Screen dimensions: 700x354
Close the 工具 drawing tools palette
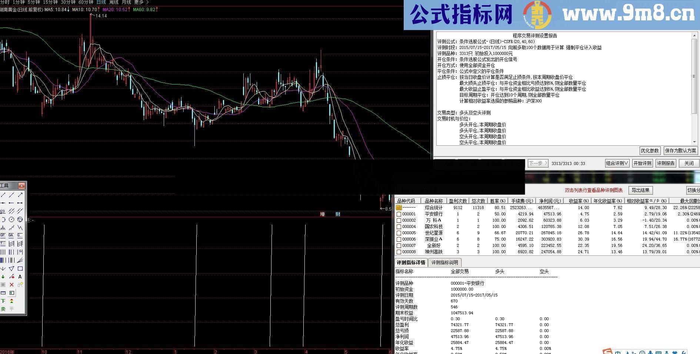click(x=22, y=186)
